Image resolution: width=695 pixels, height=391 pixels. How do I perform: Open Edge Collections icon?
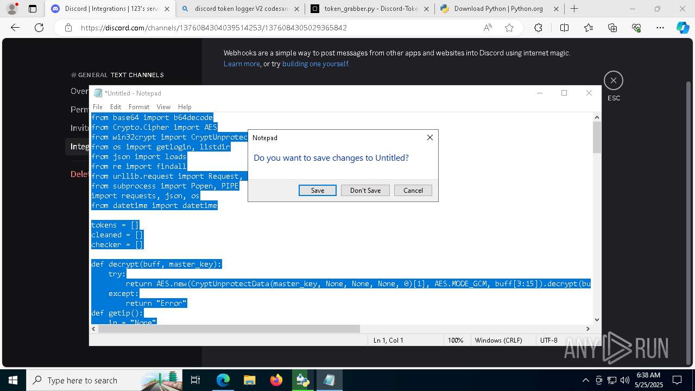click(x=612, y=28)
